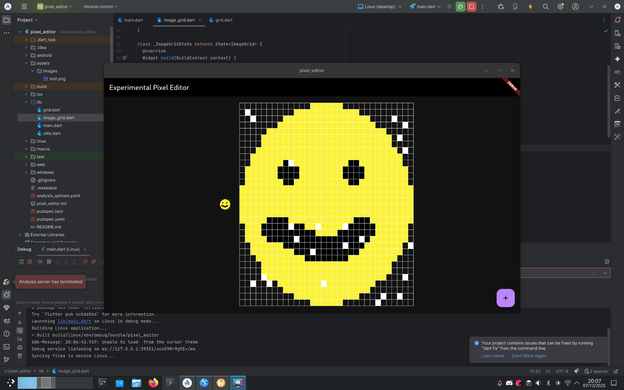Click the Don't Show Again link
Screen dimensions: 624x390
point(529,356)
